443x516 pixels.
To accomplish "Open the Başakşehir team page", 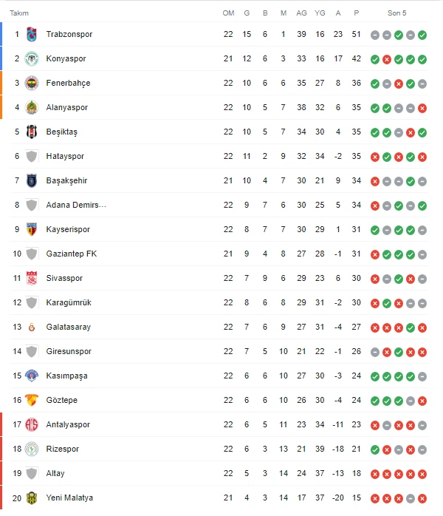I will (x=68, y=181).
